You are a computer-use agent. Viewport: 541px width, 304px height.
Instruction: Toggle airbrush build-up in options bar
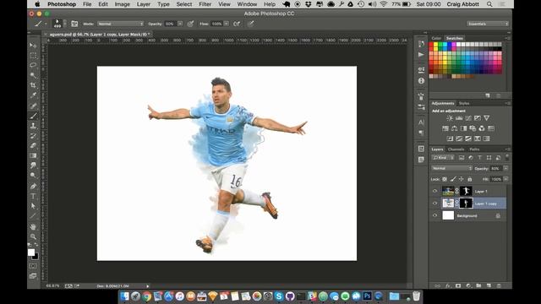tap(237, 24)
